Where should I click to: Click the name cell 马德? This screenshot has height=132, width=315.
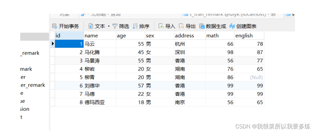[100, 94]
